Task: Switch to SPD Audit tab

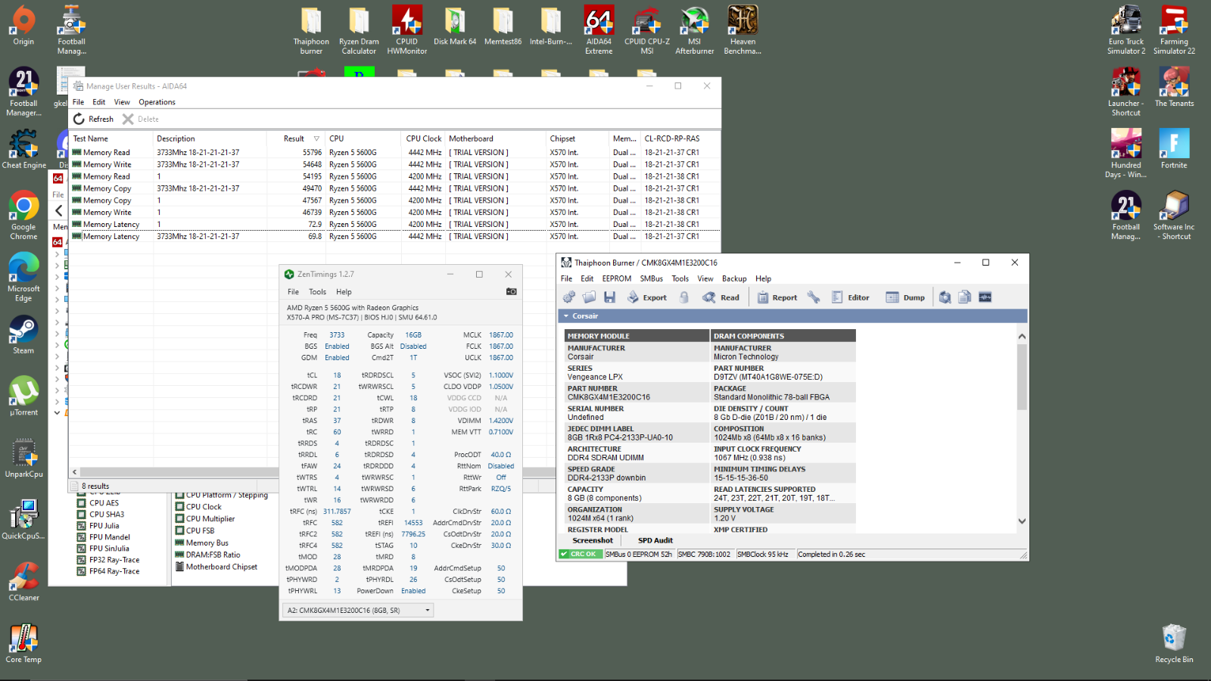Action: point(655,540)
